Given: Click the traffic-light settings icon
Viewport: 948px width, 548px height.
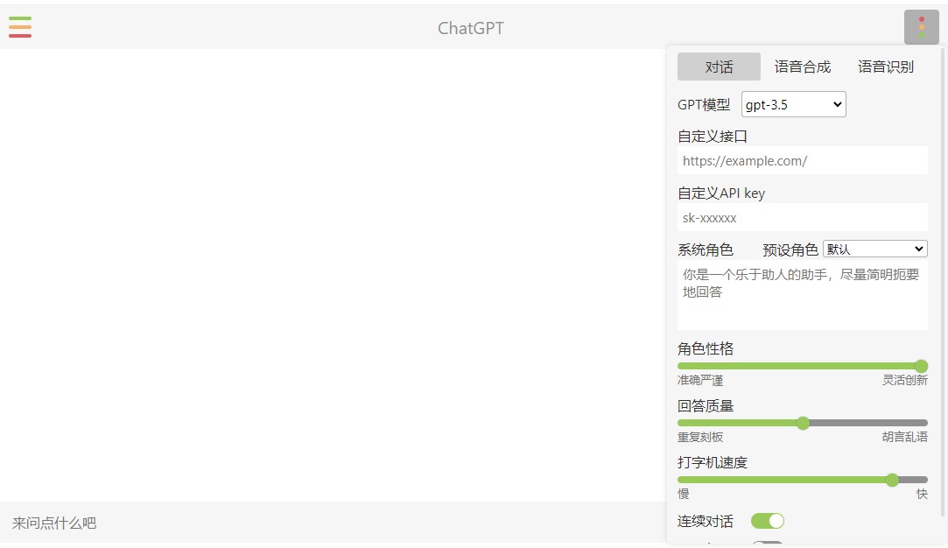Looking at the screenshot, I should [x=921, y=27].
